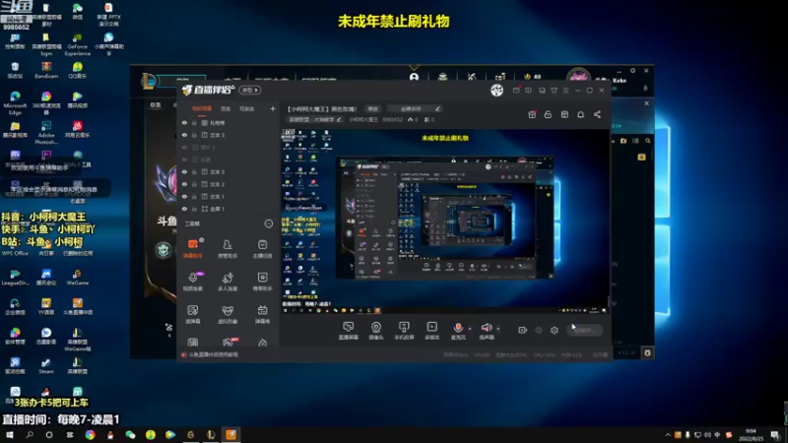Select the first red-highlighted scene tab
788x443 pixels.
(x=202, y=108)
